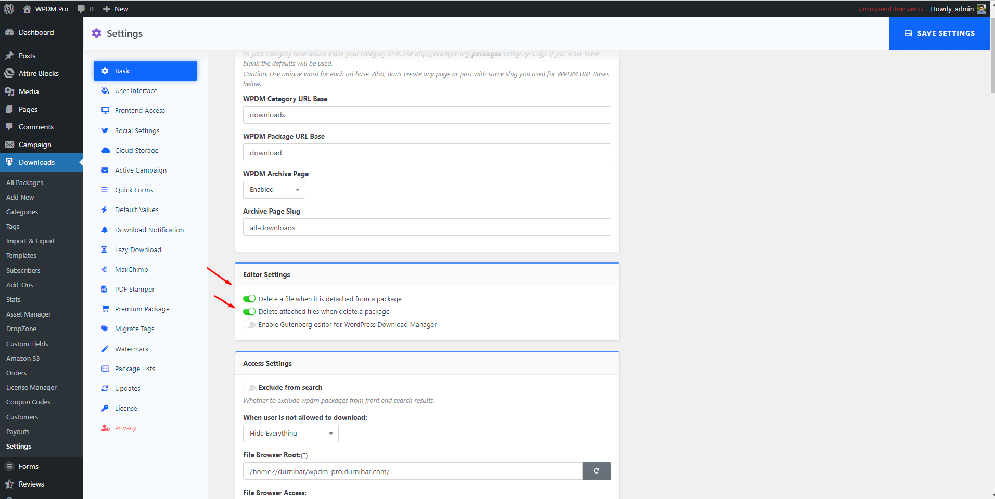995x499 pixels.
Task: Click the Archive Page Slug field
Action: click(x=427, y=227)
